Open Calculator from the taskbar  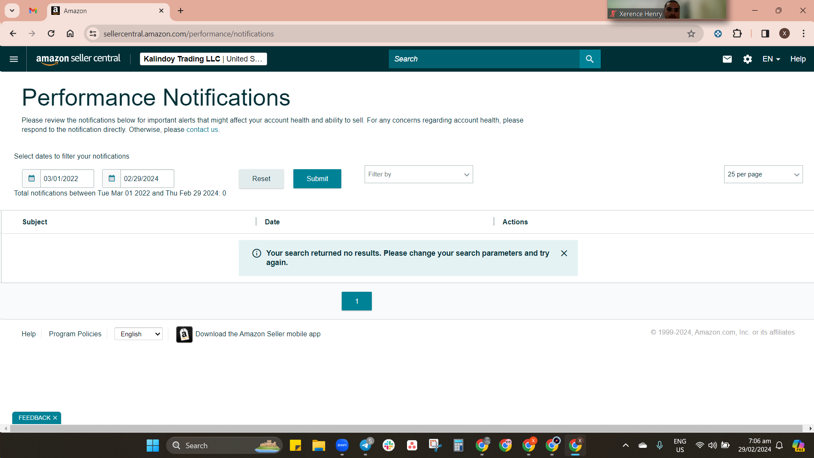tap(458, 446)
